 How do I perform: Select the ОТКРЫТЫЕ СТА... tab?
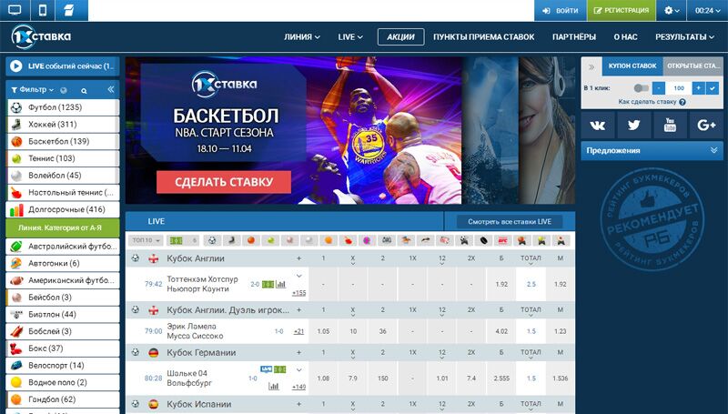693,66
